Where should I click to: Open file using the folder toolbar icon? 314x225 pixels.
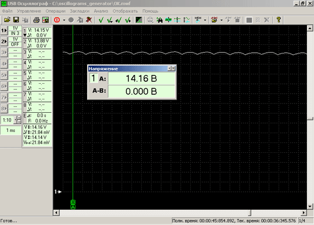point(7,20)
